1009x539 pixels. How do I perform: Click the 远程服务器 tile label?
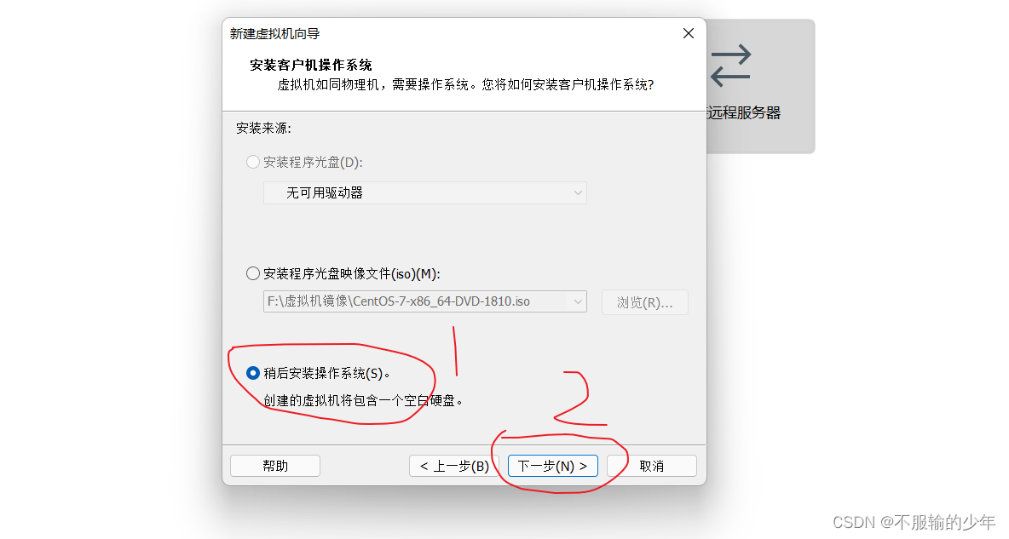tap(744, 112)
